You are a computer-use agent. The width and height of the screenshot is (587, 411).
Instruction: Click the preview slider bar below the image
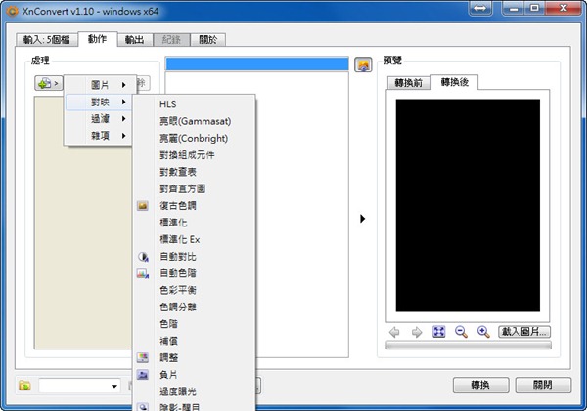click(x=468, y=345)
